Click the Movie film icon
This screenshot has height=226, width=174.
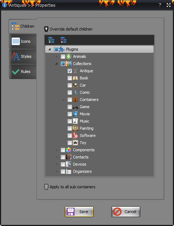point(75,114)
